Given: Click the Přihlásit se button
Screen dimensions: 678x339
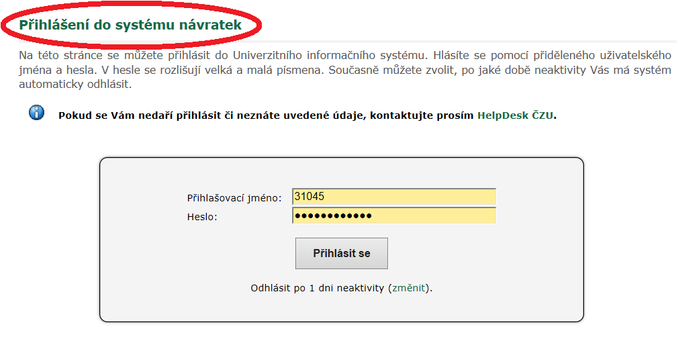Looking at the screenshot, I should pyautogui.click(x=342, y=253).
